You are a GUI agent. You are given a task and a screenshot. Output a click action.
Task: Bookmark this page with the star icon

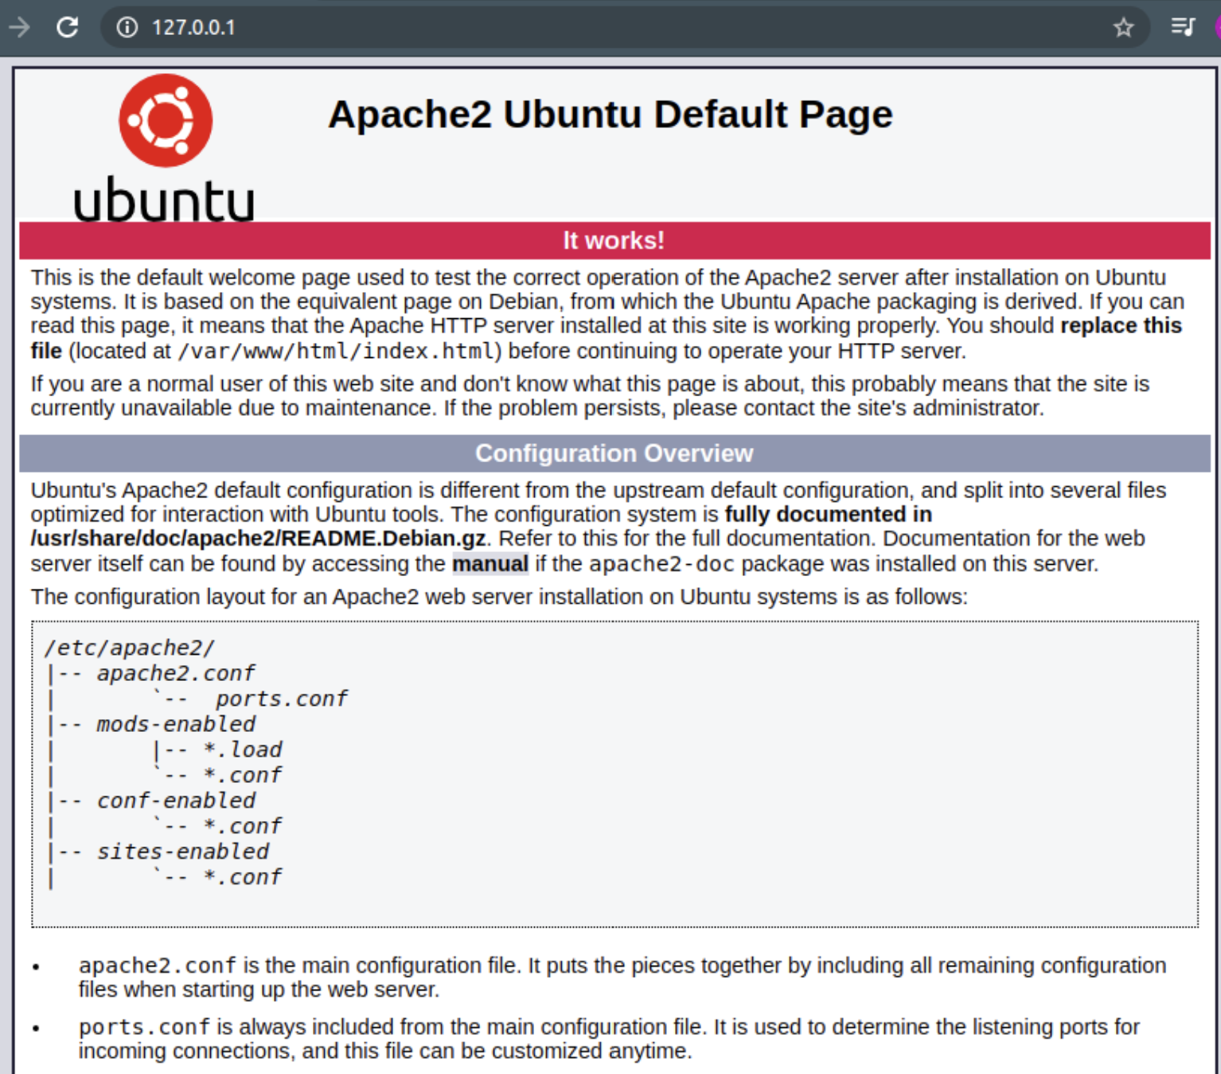[x=1123, y=27]
